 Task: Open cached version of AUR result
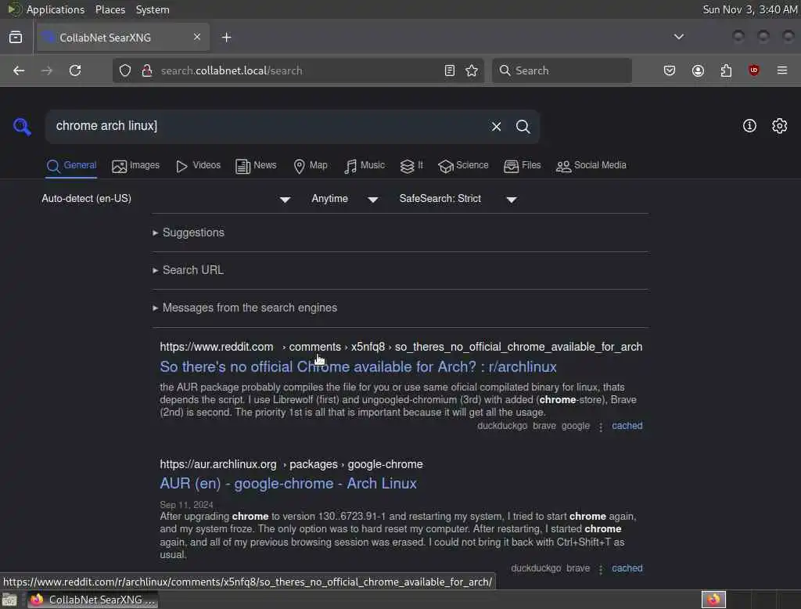tap(627, 568)
